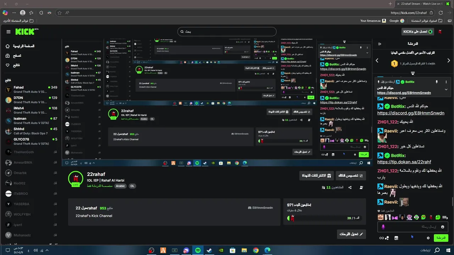This screenshot has height=255, width=454.
Task: Click inside the main Kick search box
Action: pos(227,32)
